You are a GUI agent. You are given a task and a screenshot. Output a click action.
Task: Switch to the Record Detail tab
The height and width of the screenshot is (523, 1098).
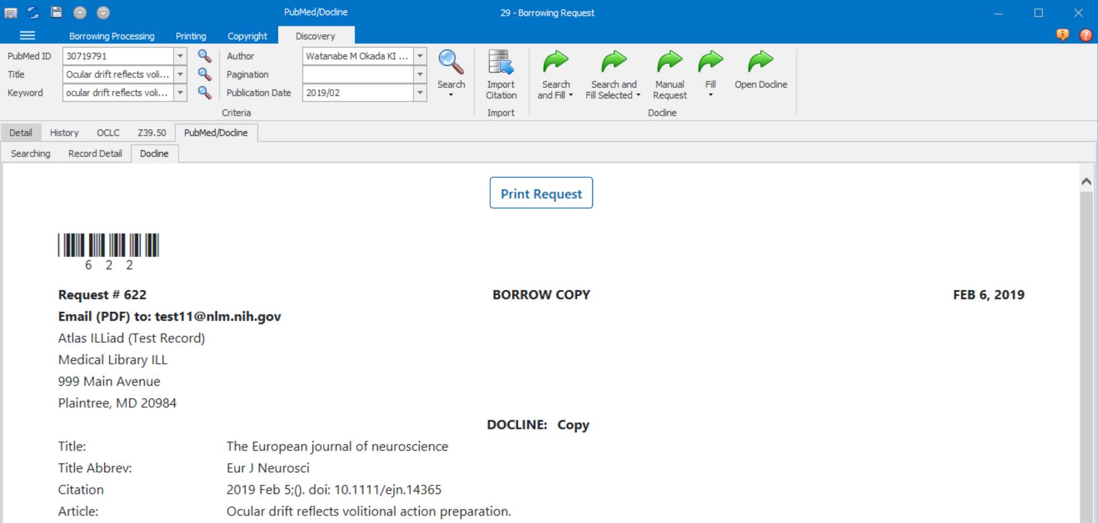pos(94,153)
